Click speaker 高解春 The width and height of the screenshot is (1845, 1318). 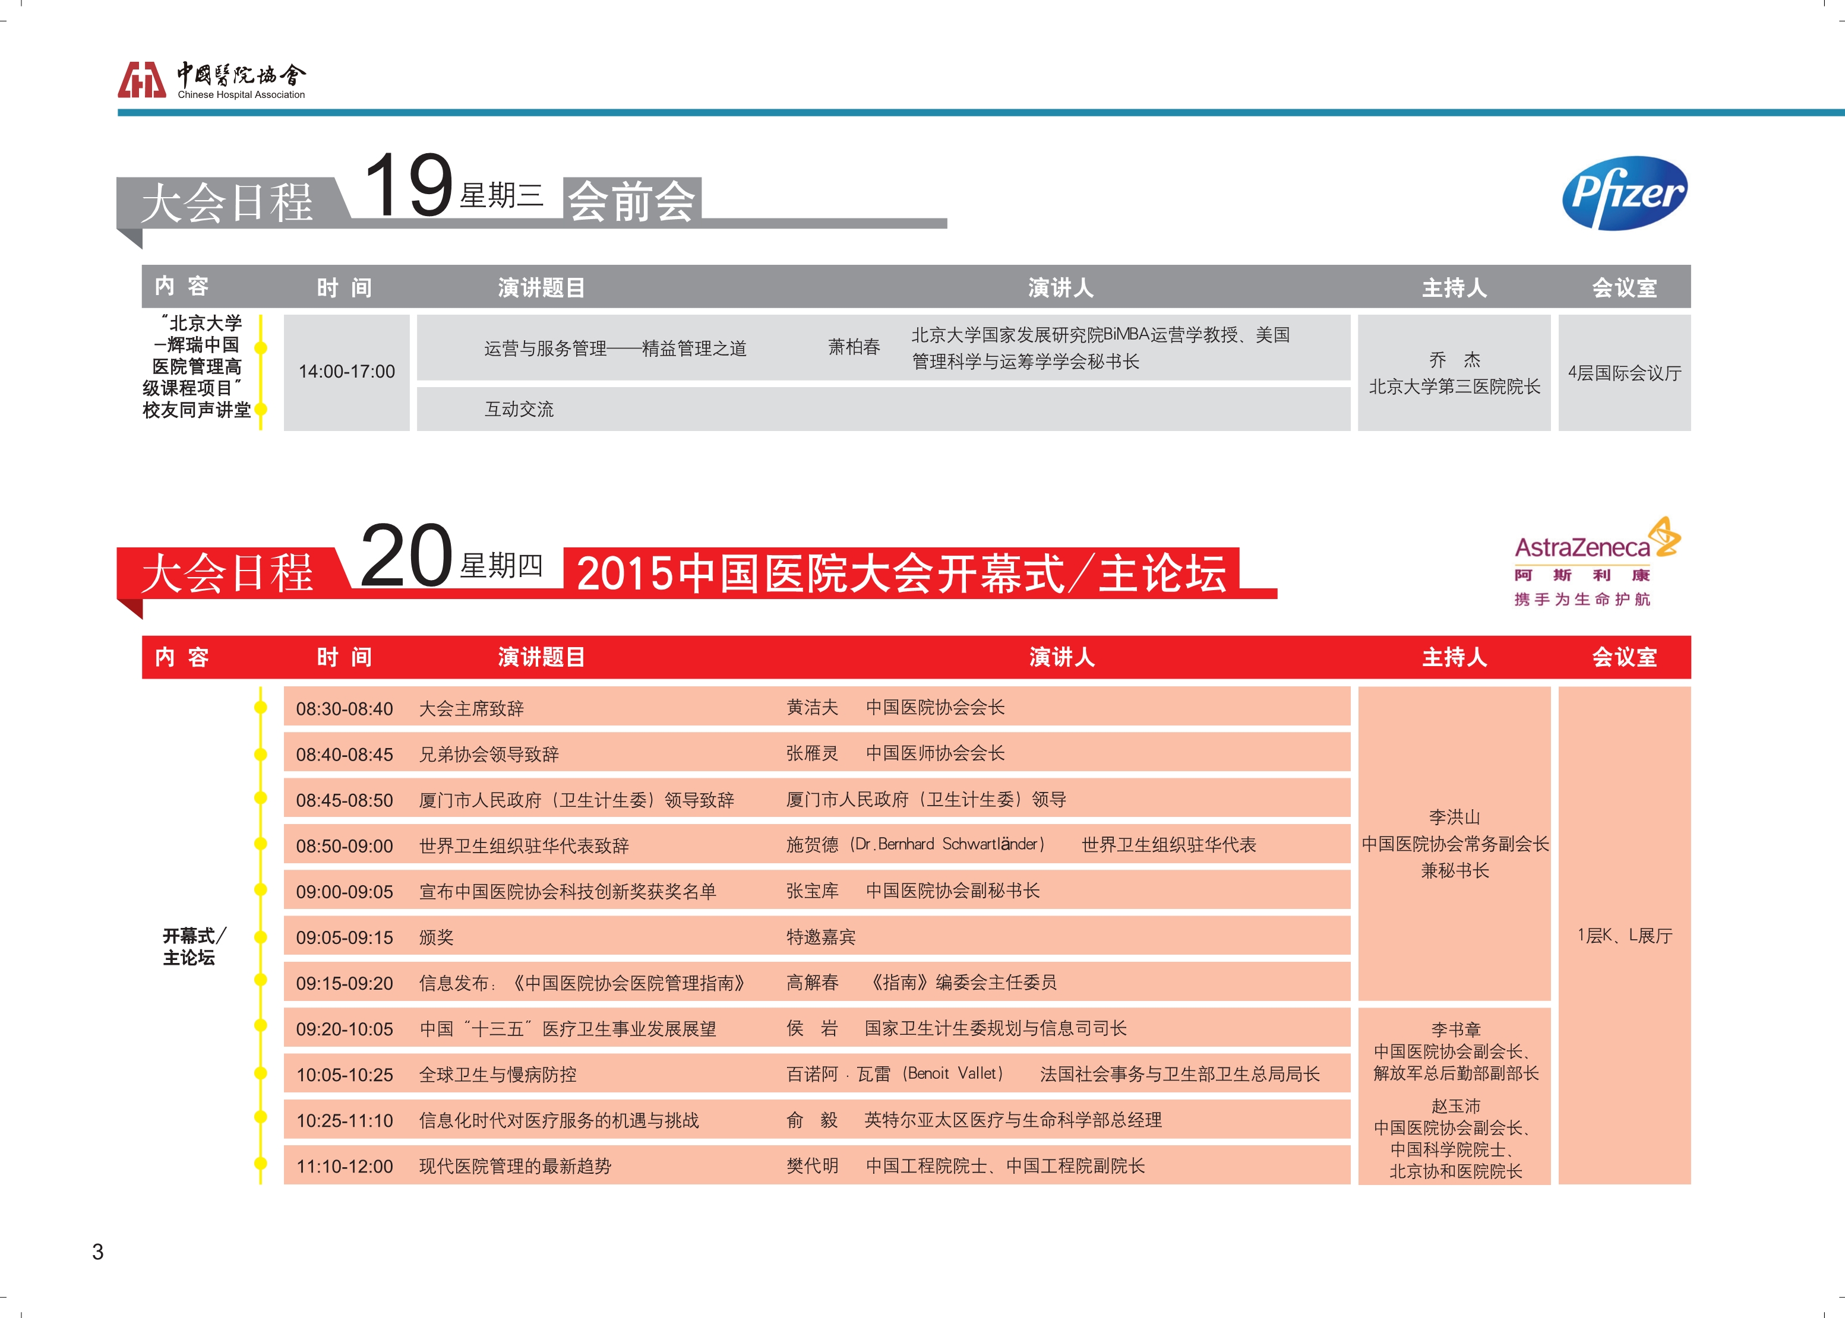pyautogui.click(x=812, y=982)
